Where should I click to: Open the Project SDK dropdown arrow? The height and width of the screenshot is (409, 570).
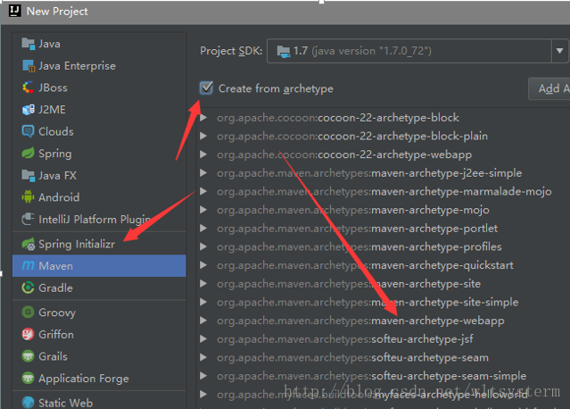tap(560, 51)
